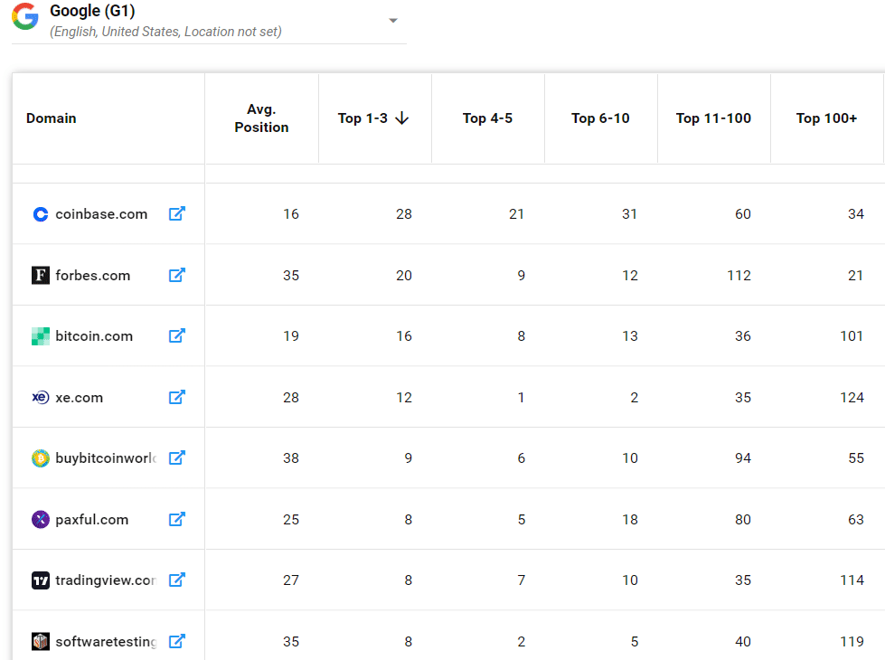Sort table by Top 11-100 column
The width and height of the screenshot is (885, 660).
coord(713,118)
